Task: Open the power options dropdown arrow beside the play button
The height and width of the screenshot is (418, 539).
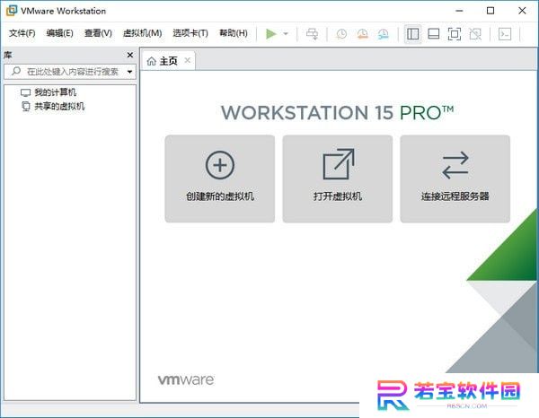Action: coord(286,33)
